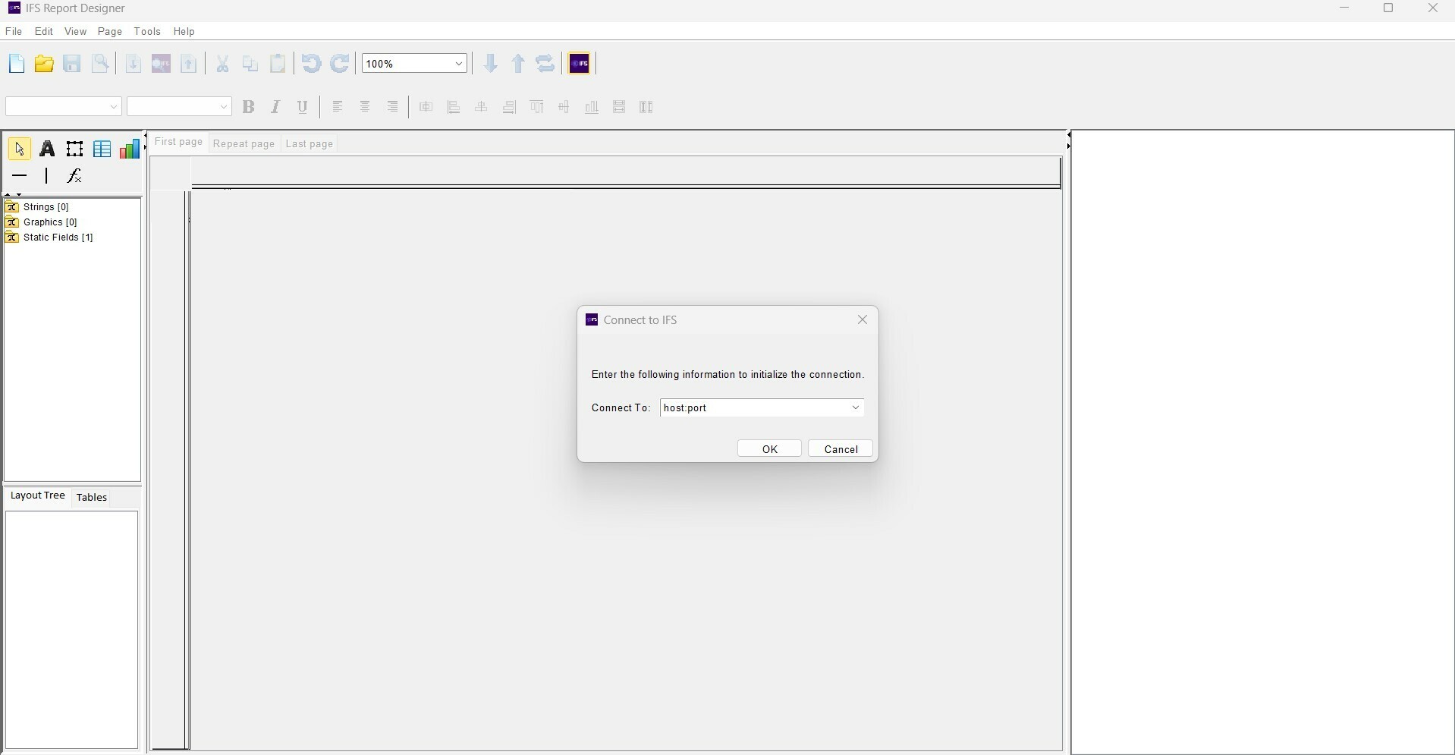Switch to First page tab
Screen dimensions: 1455x755
(x=178, y=143)
